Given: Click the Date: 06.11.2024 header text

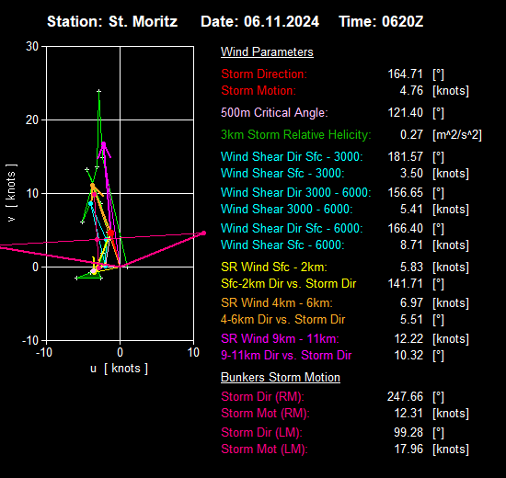Looking at the screenshot, I should tap(259, 22).
